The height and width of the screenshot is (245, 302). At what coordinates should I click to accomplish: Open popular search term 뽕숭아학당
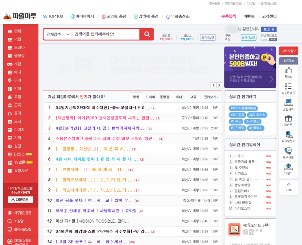[x=242, y=185]
